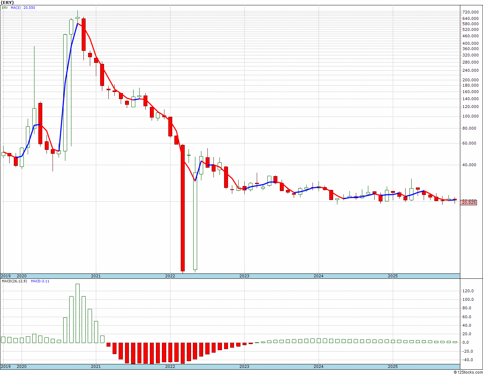This screenshot has height=375, width=483.
Task: Click the 280.000 price level
Action: click(x=470, y=62)
